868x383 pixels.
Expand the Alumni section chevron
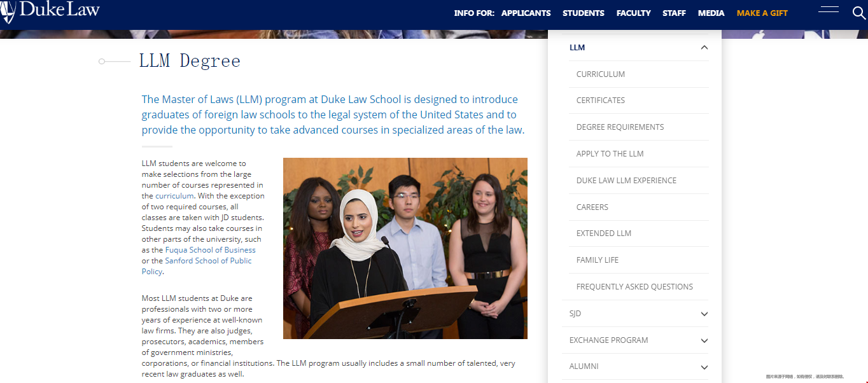[x=704, y=367]
